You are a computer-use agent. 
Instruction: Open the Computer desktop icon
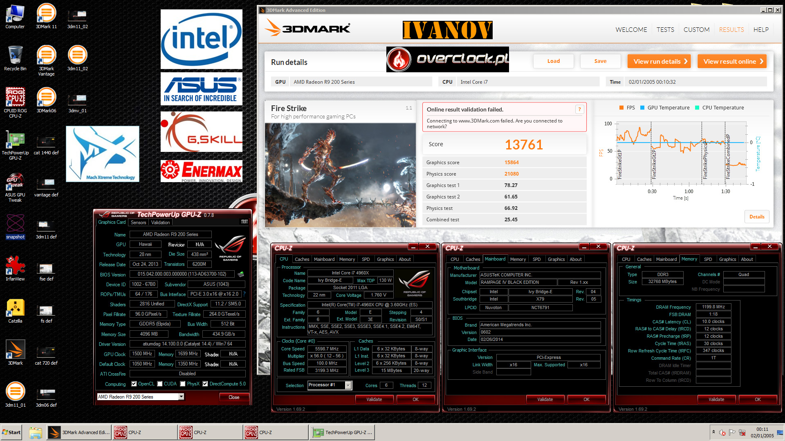coord(15,16)
